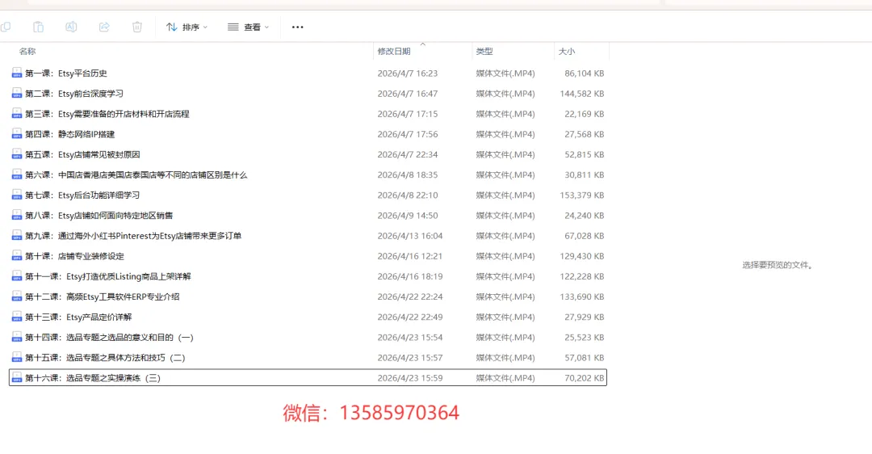Sort by the 名称 column header

[x=27, y=51]
